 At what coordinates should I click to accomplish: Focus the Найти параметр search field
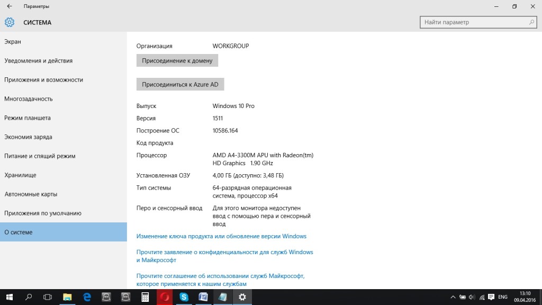(474, 22)
